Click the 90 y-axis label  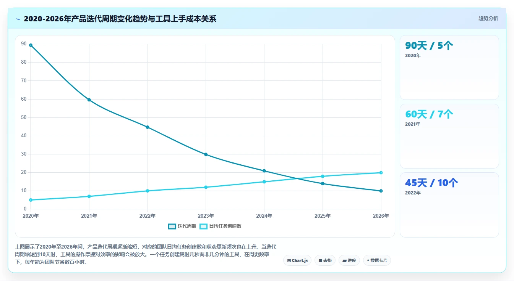[24, 44]
